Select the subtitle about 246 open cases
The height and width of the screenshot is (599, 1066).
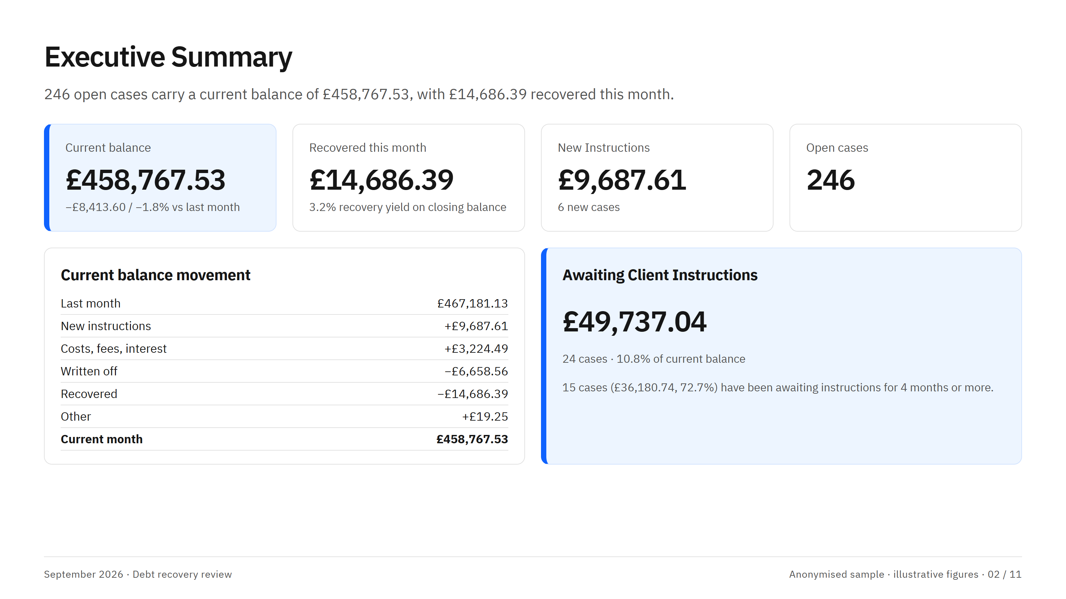click(359, 94)
